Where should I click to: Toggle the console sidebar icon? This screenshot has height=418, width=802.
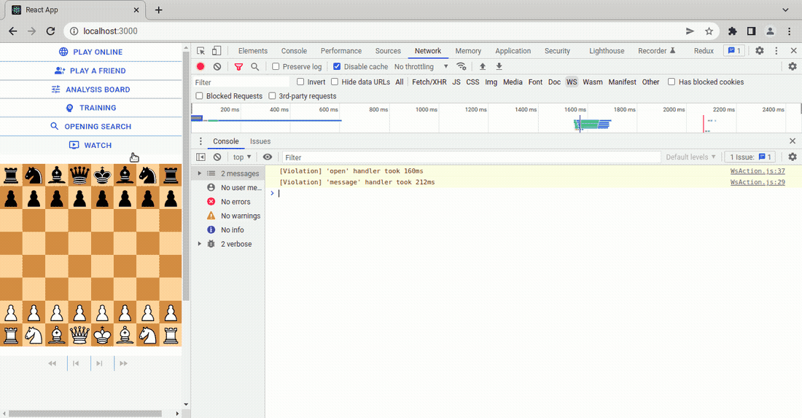201,157
